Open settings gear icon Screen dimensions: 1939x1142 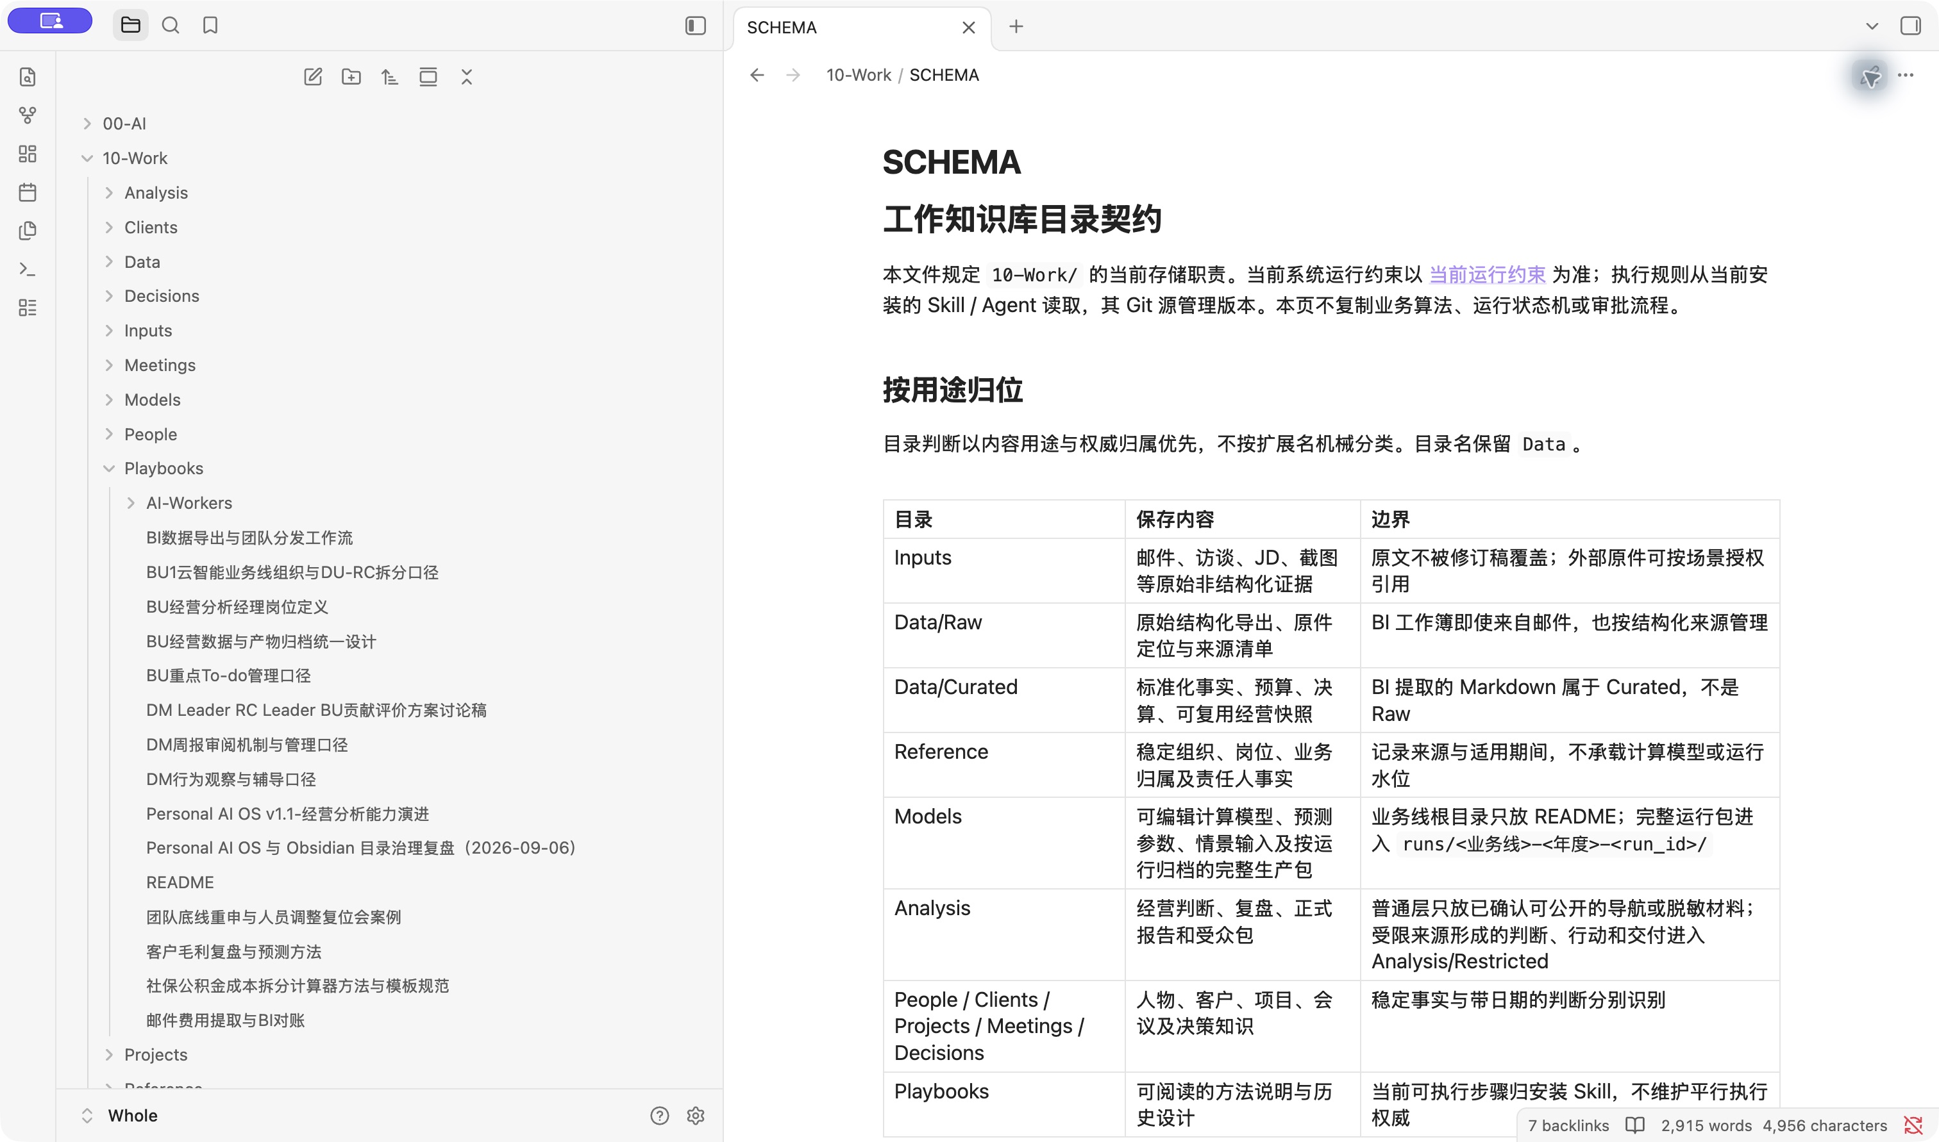coord(696,1116)
